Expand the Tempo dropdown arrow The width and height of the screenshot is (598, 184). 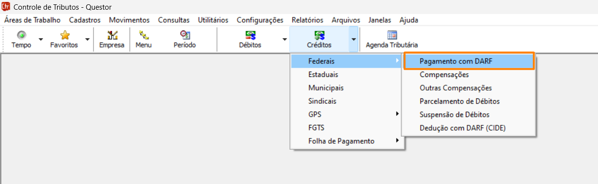(x=41, y=39)
